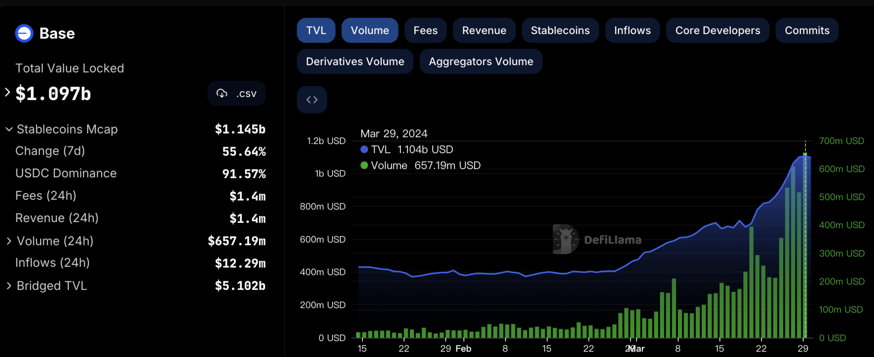
Task: Click the Inflows (24h) label
Action: [x=52, y=263]
